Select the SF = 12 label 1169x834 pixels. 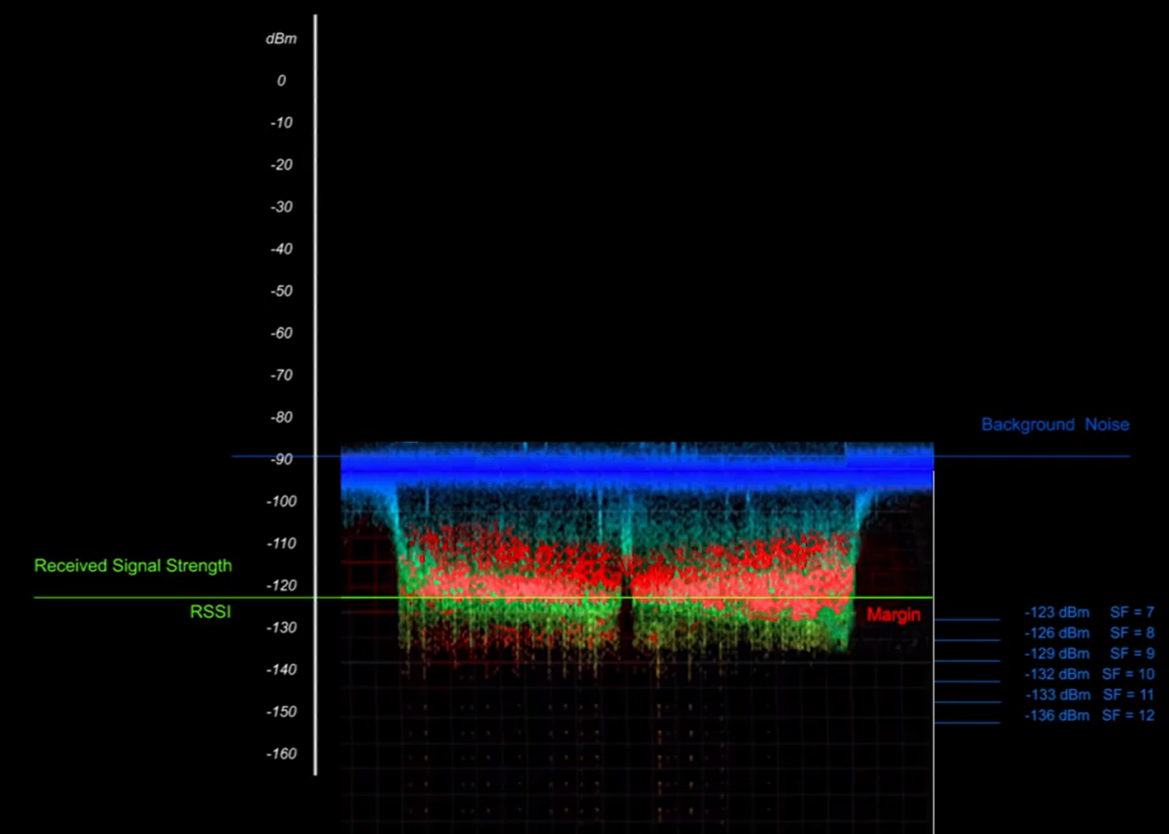tap(1128, 715)
